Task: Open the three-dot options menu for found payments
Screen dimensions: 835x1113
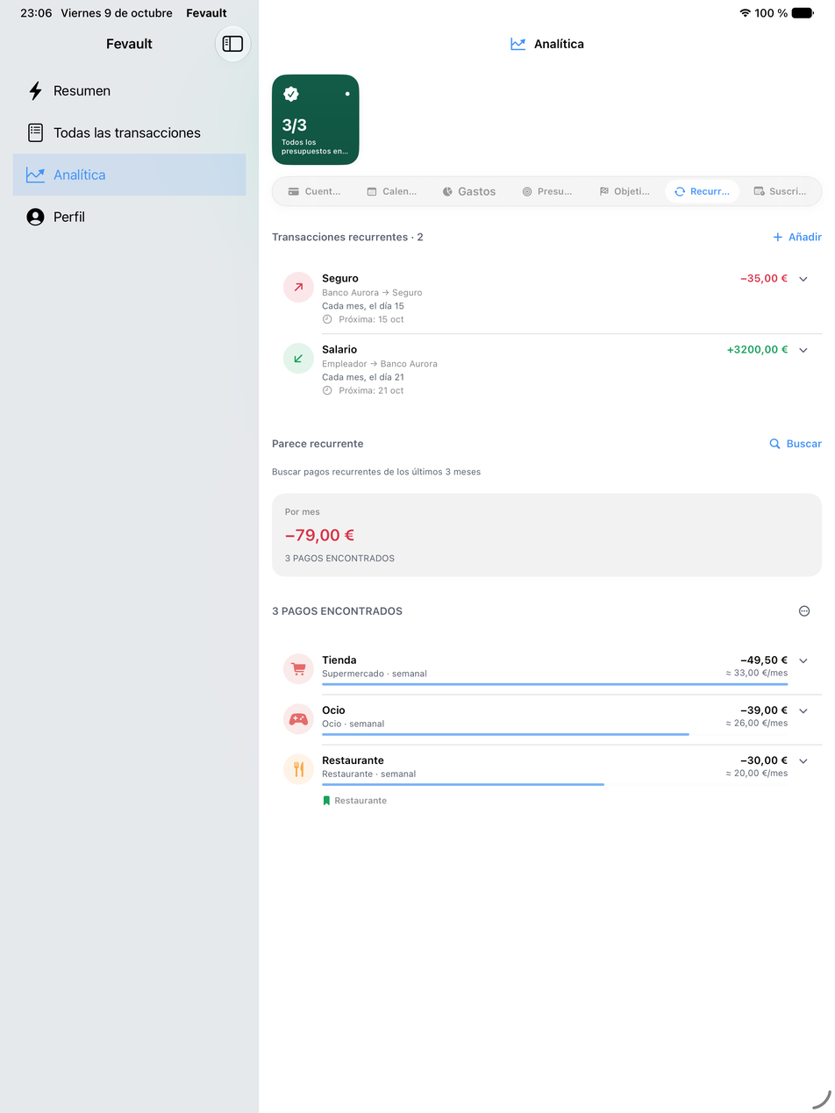Action: point(804,611)
